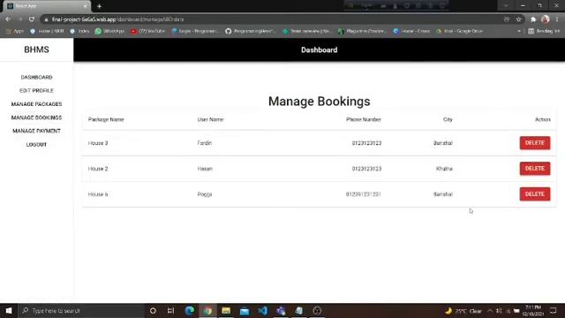Click the taskbar search box
The height and width of the screenshot is (318, 565).
pos(81,310)
